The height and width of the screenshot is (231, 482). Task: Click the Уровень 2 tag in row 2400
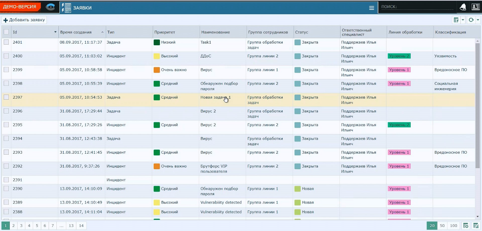pos(399,56)
